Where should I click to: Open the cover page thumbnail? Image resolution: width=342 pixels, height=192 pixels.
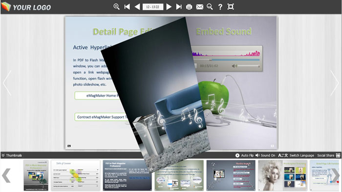36,175
